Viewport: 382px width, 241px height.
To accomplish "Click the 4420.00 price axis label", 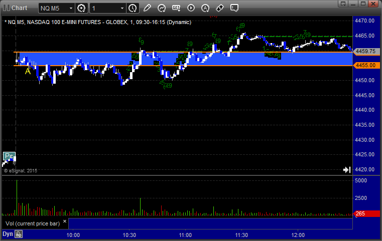I will pos(365,169).
